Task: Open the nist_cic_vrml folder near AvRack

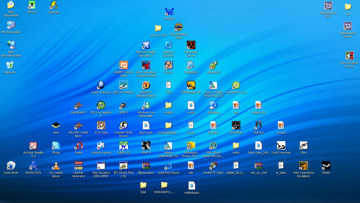Action: (158, 28)
